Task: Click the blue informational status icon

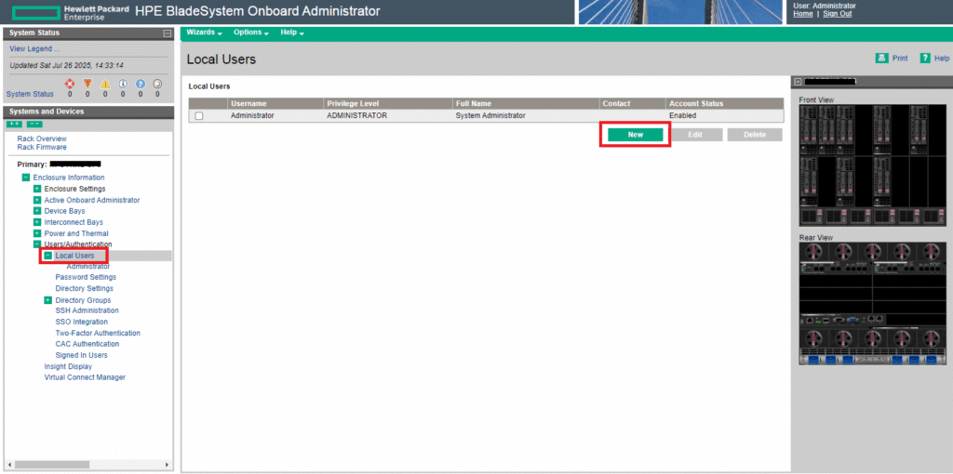Action: (x=123, y=85)
